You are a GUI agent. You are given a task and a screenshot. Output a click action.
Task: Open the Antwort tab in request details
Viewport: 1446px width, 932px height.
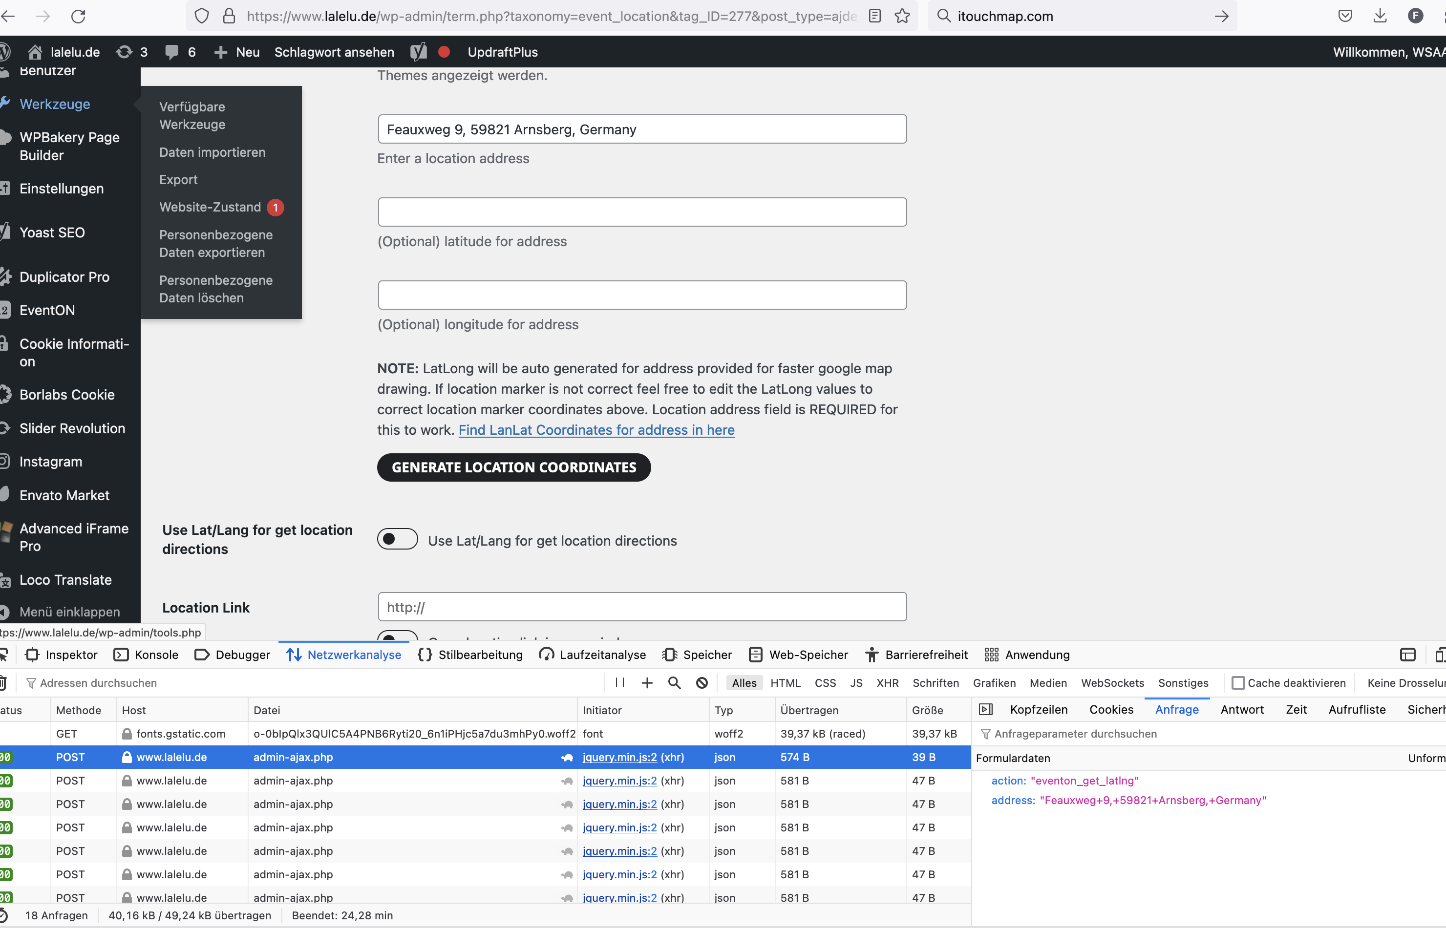pos(1242,709)
